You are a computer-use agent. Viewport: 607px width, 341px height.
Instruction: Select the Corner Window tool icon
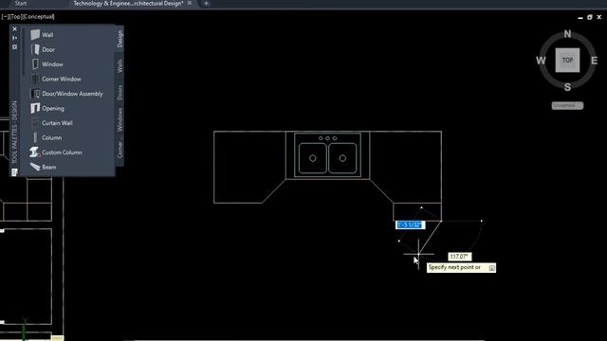point(35,79)
